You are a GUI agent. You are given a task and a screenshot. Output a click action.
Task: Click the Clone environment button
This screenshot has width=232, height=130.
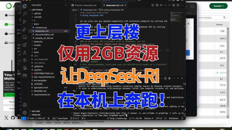pyautogui.click(x=49, y=123)
